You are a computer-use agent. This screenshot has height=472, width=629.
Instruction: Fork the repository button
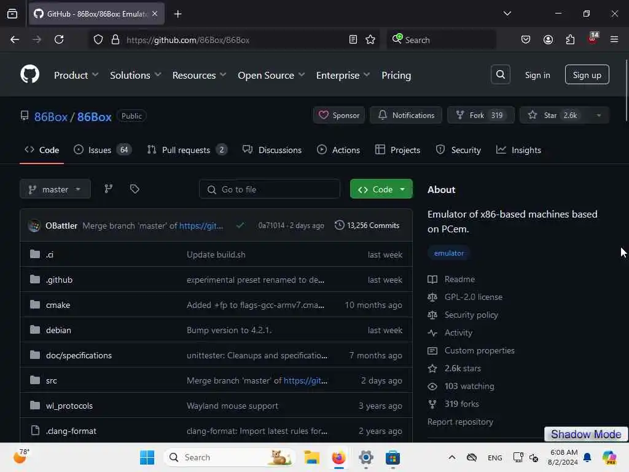point(480,115)
